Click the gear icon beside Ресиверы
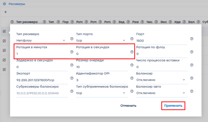Viewport: 208px width, 122px height. click(4, 4)
